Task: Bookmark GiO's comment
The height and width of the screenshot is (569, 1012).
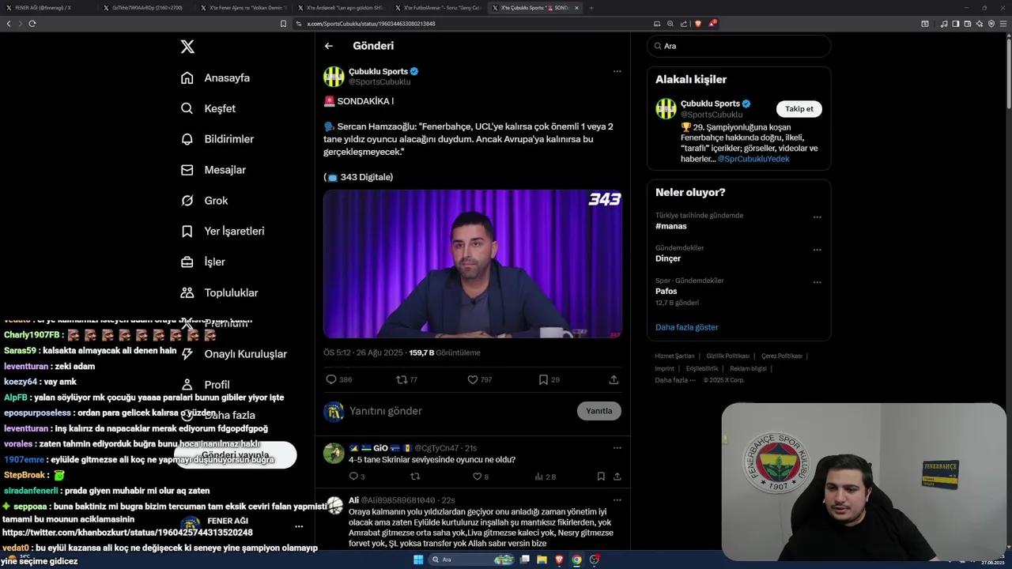Action: point(601,477)
